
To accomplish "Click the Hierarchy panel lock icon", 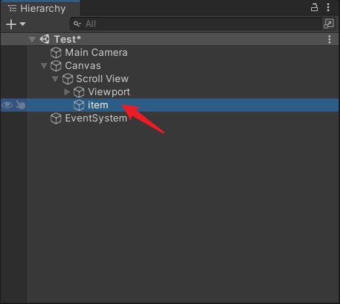I will (314, 7).
